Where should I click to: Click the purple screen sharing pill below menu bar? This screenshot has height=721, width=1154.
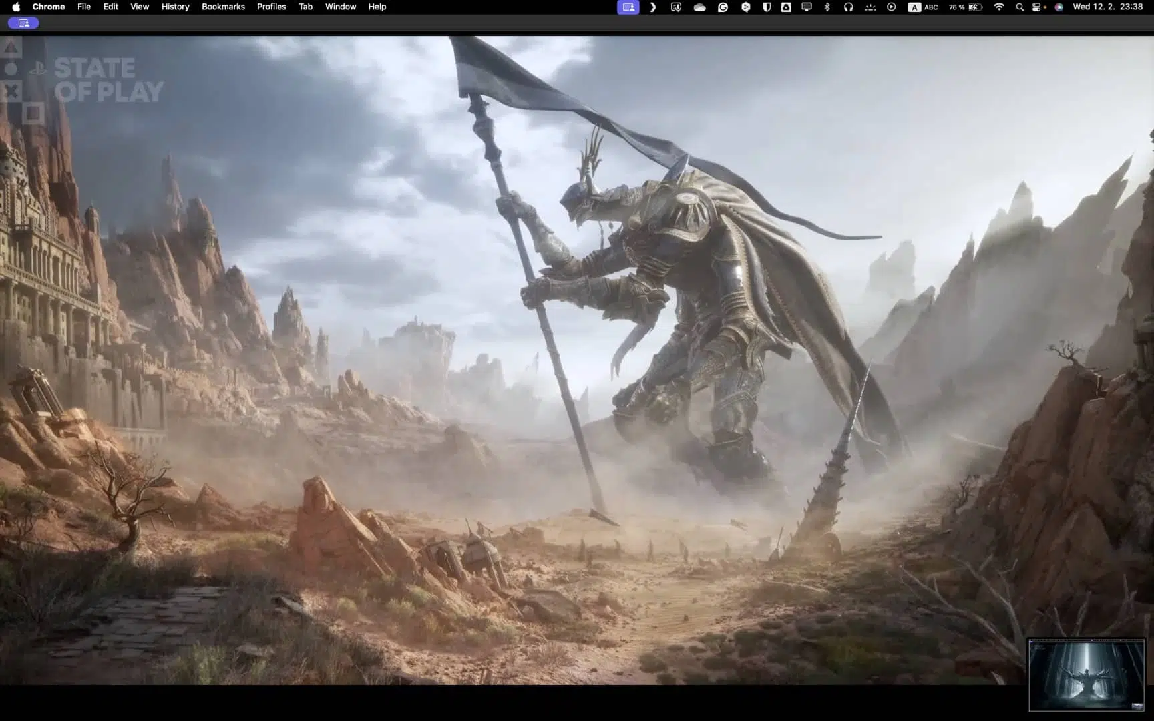tap(23, 23)
